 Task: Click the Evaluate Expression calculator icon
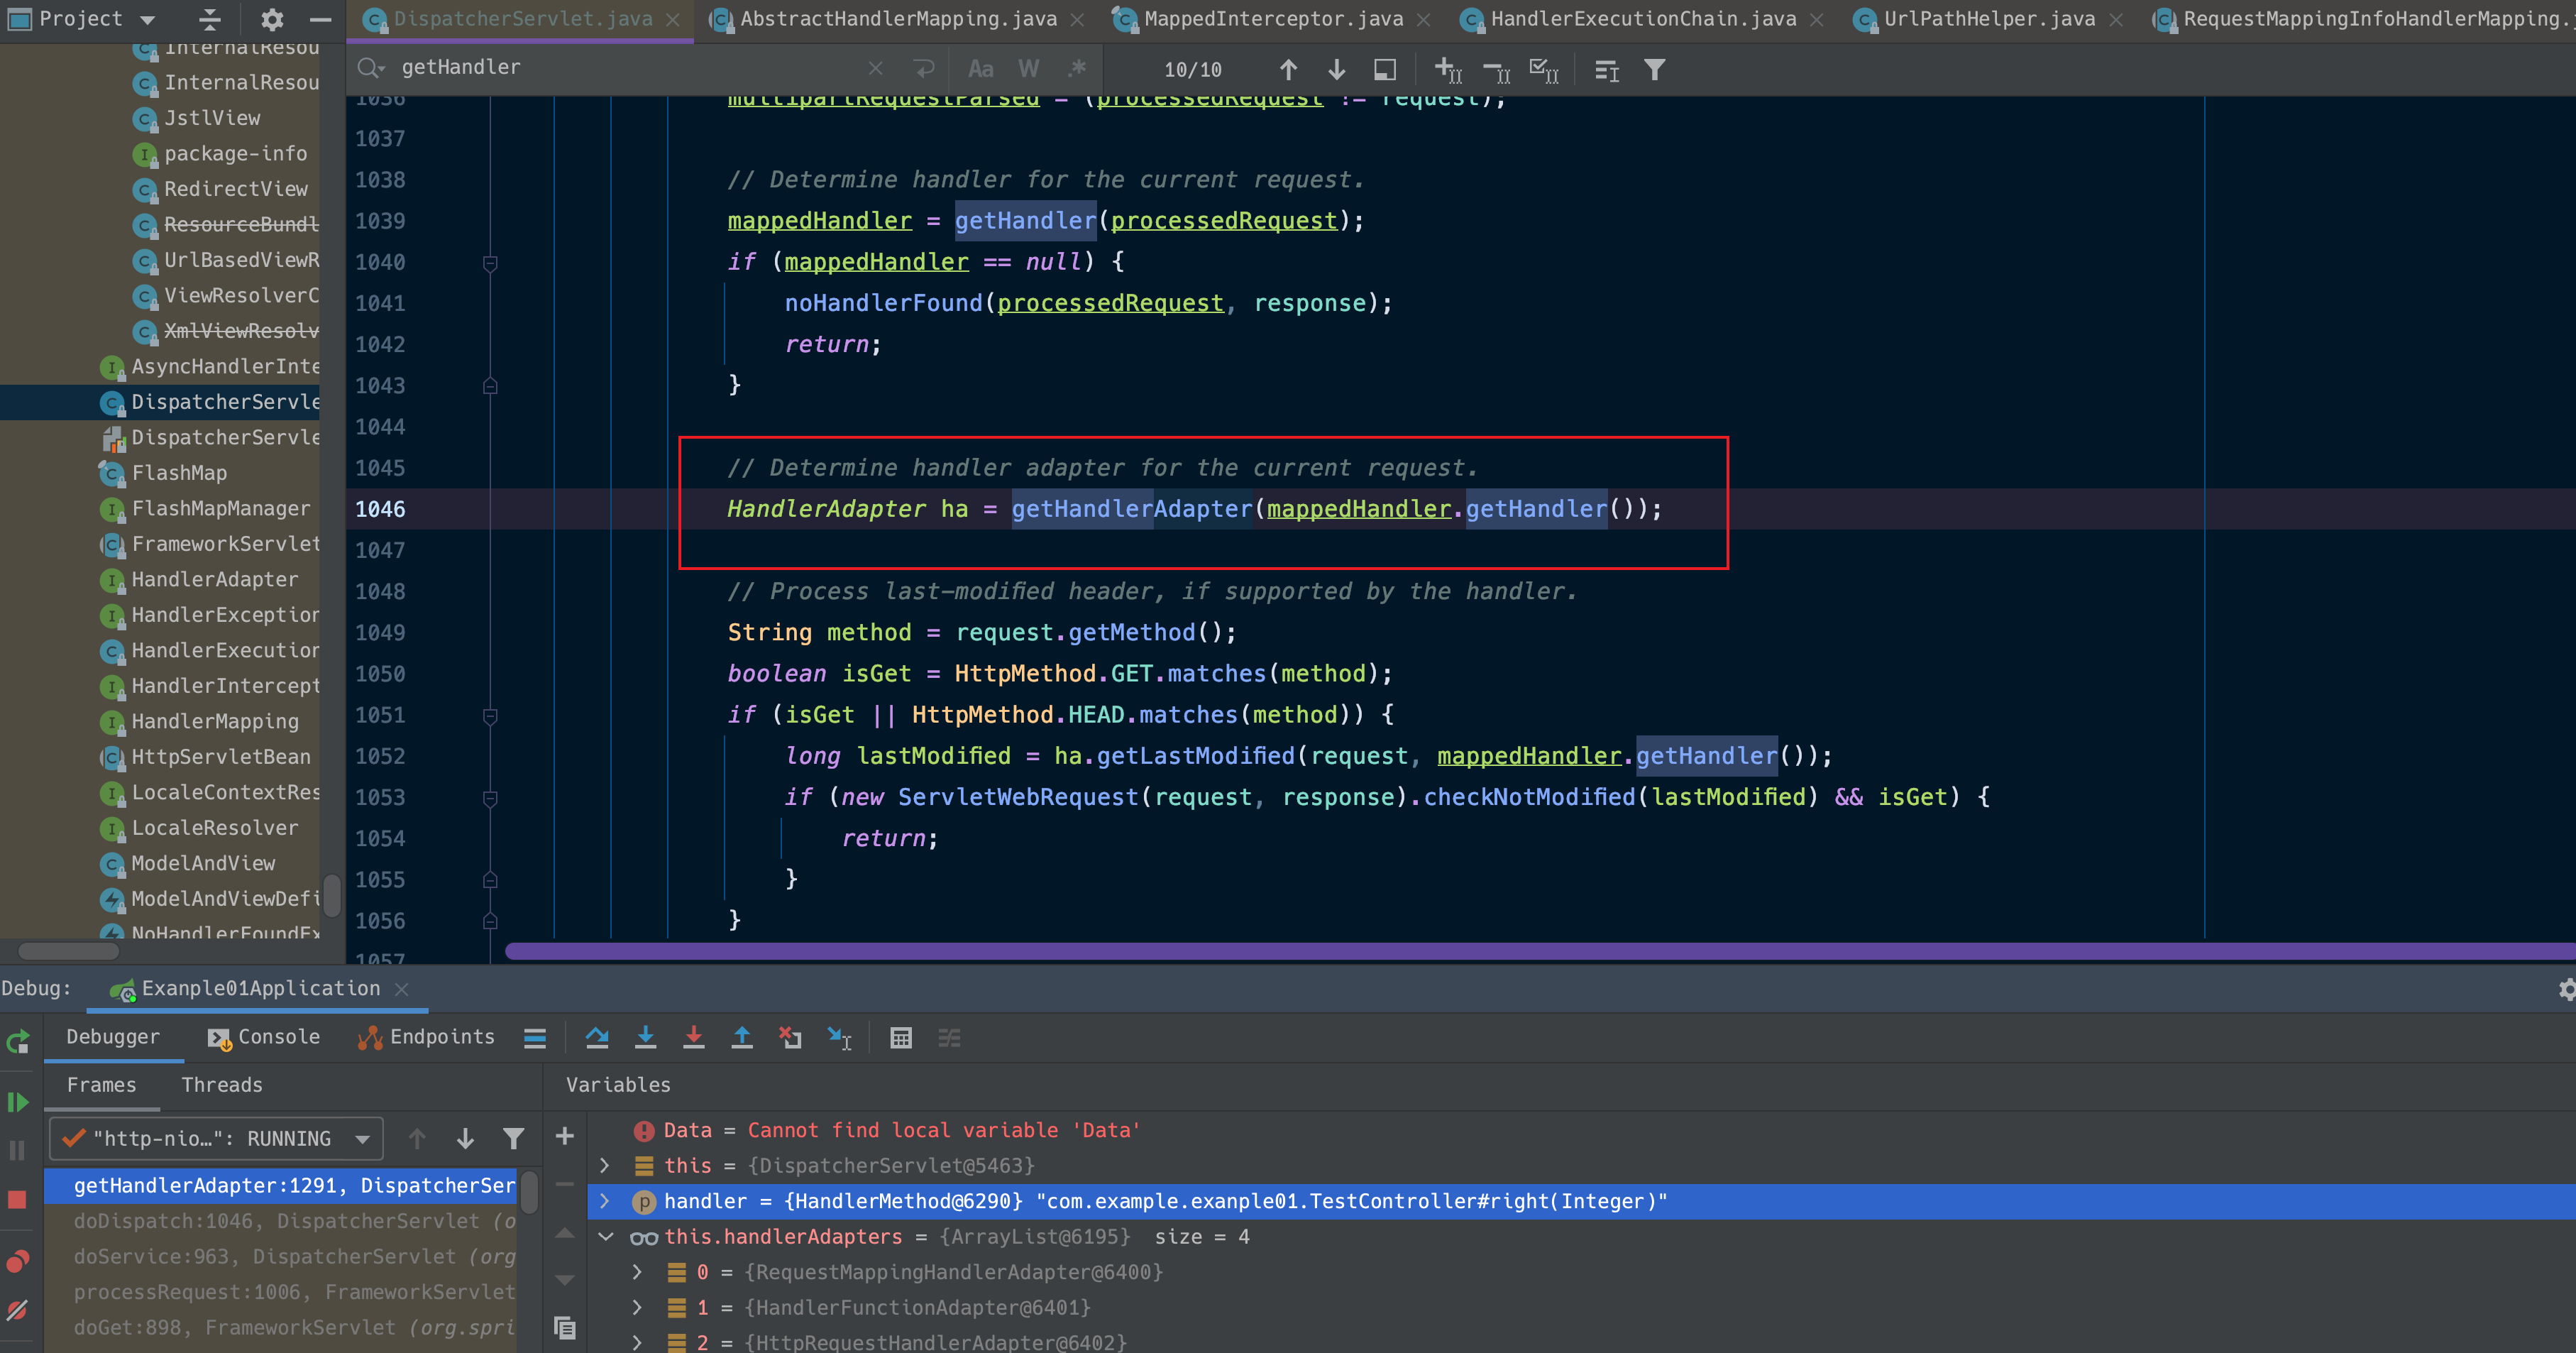click(900, 1038)
